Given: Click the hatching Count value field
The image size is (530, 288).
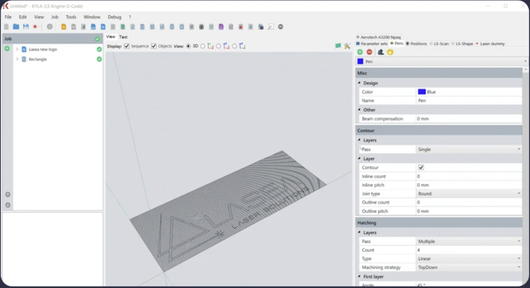Looking at the screenshot, I should click(x=469, y=250).
